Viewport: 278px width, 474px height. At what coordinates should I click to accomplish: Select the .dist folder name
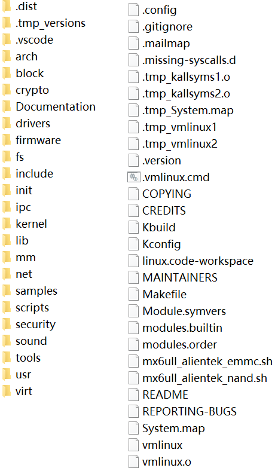pos(26,7)
